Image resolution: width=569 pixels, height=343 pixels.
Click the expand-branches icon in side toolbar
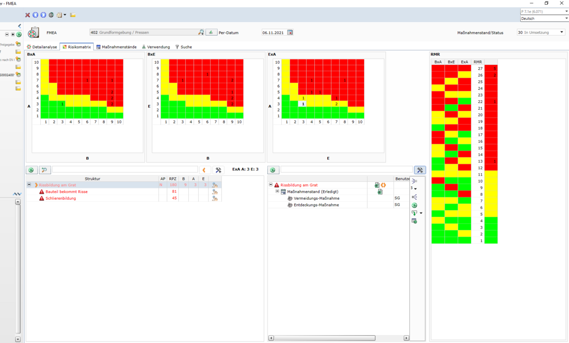pyautogui.click(x=414, y=197)
